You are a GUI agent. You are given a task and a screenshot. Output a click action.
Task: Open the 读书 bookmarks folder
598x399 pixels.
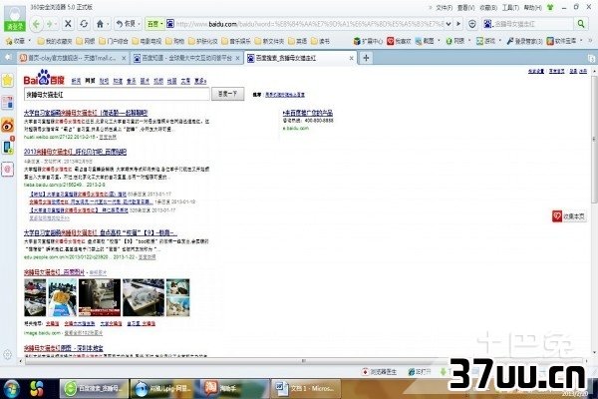[x=320, y=41]
